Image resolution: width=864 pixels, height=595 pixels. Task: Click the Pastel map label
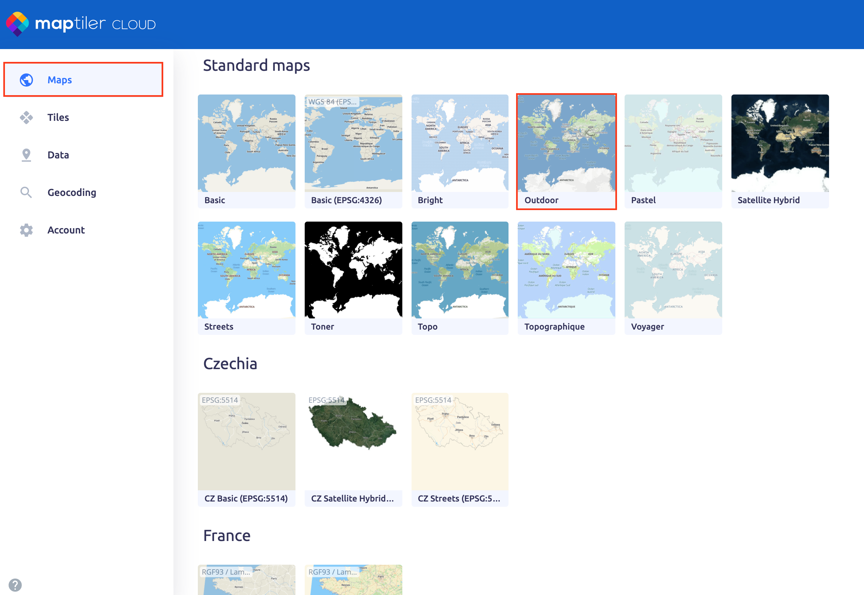[643, 200]
